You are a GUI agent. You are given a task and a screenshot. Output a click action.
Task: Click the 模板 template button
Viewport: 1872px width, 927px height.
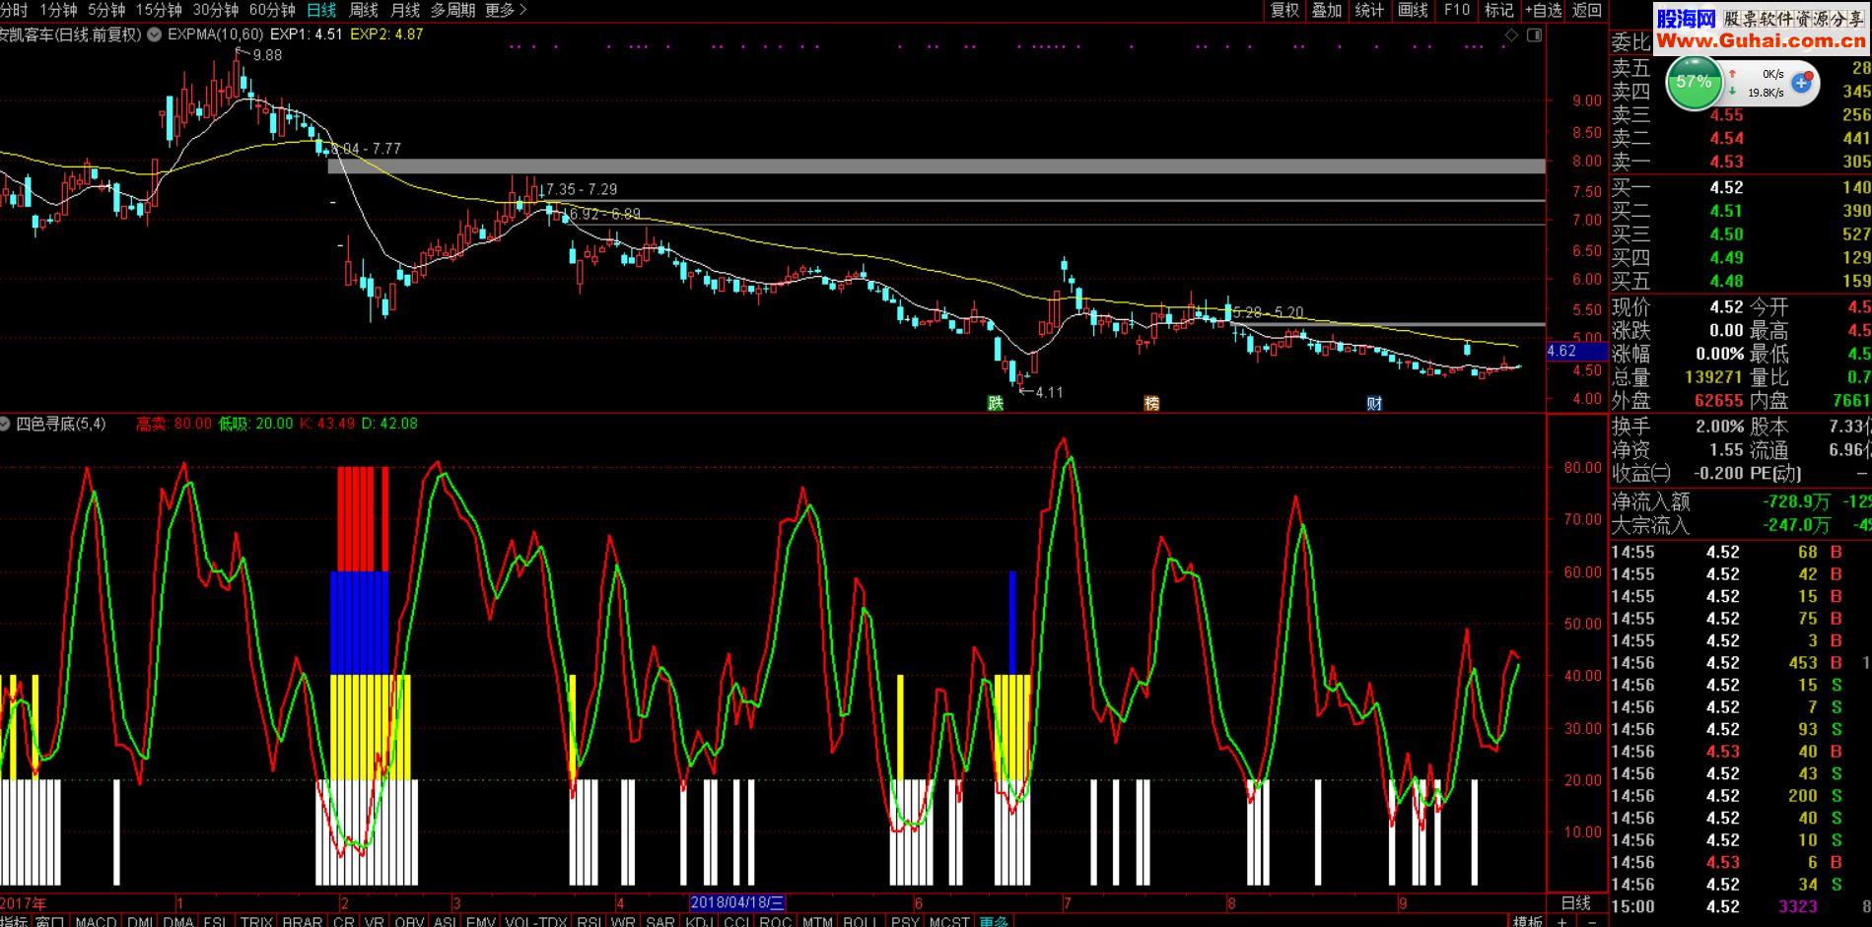[x=1527, y=921]
